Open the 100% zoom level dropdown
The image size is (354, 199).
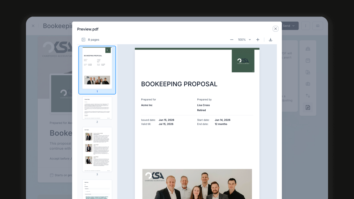coord(244,40)
